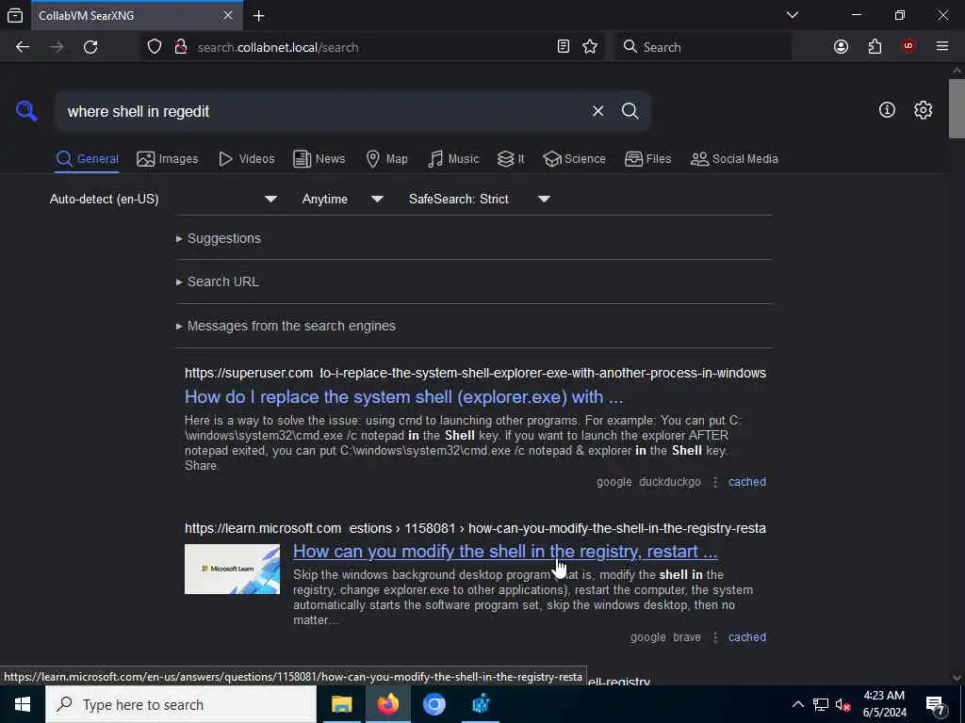Switch to the News category tab
The width and height of the screenshot is (965, 723).
(319, 158)
